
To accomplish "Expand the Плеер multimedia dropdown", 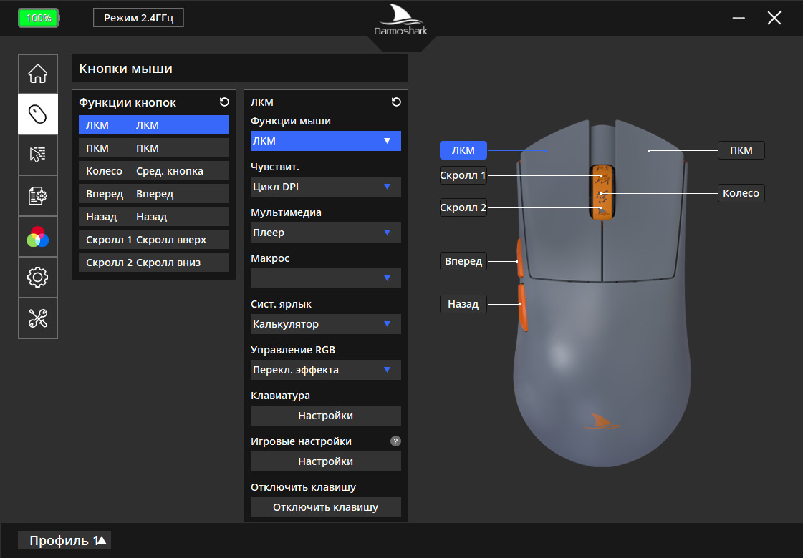I will (x=326, y=232).
